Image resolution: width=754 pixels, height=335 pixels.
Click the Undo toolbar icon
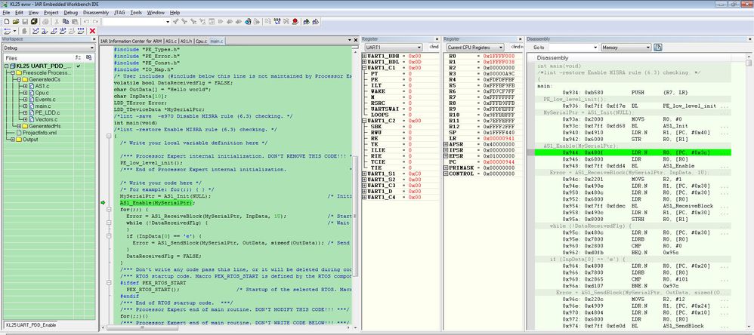tap(86, 22)
